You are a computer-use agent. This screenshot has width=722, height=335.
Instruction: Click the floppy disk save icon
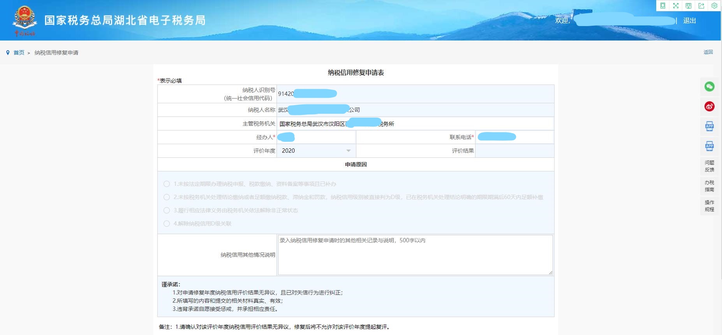[x=689, y=5]
